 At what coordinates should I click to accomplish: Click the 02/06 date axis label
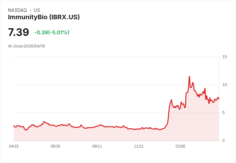[181, 146]
